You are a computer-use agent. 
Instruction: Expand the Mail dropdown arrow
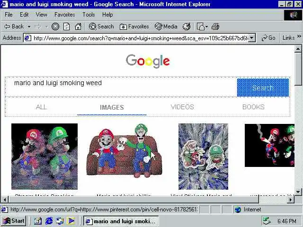pos(206,26)
